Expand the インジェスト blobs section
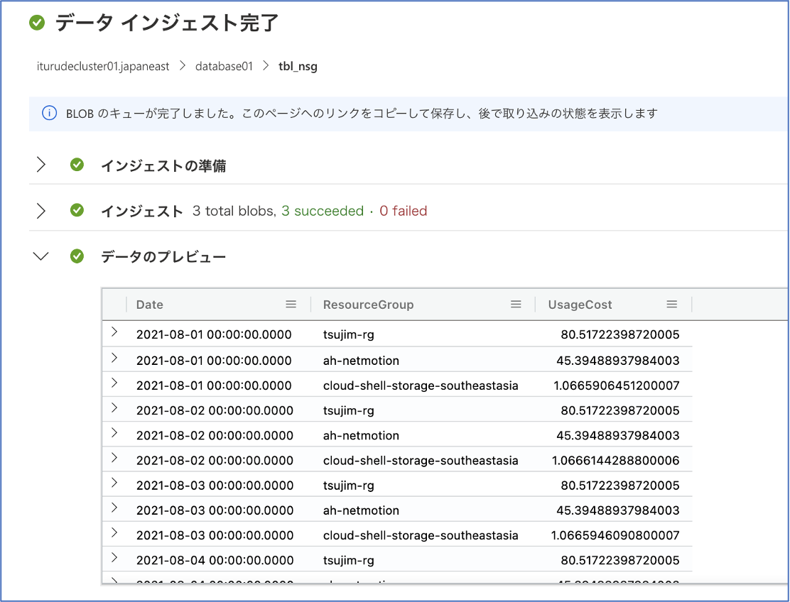 pos(41,210)
